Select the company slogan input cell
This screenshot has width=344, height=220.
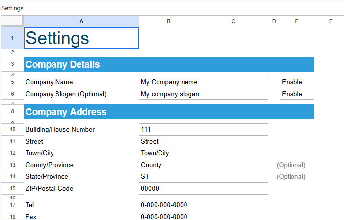pos(204,94)
